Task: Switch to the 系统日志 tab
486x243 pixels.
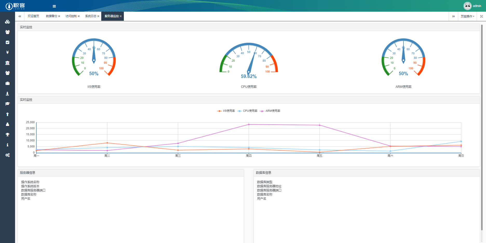Action: click(x=91, y=16)
